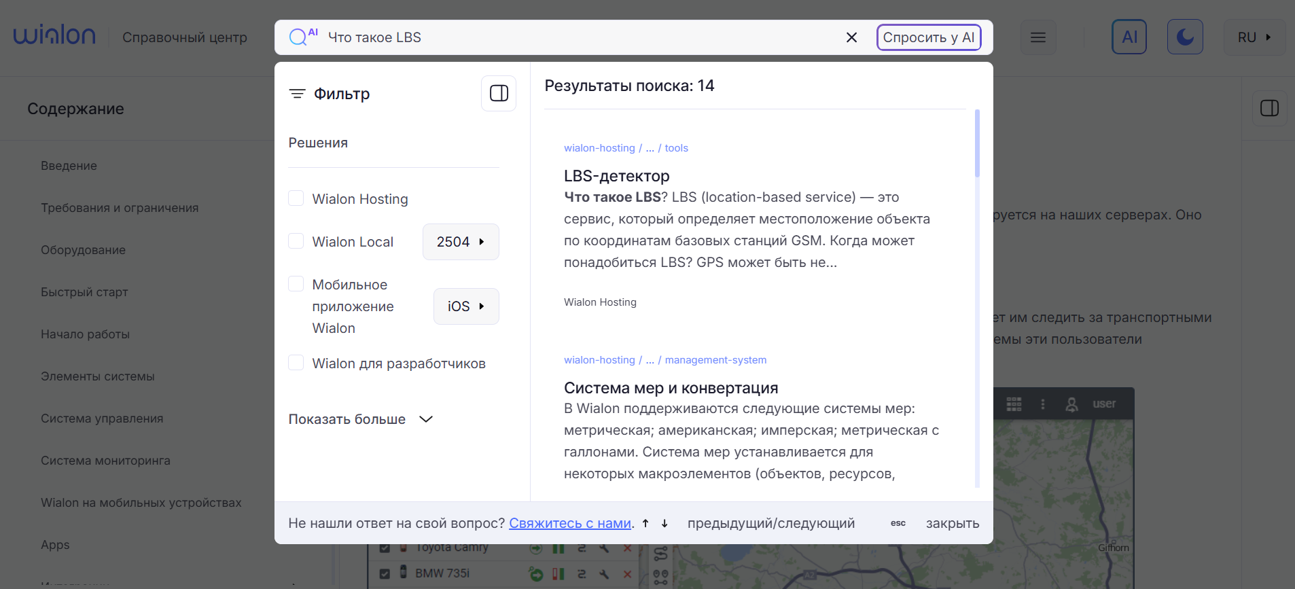This screenshot has width=1295, height=589.
Task: Check the Wialon Hosting filter
Action: pos(296,198)
